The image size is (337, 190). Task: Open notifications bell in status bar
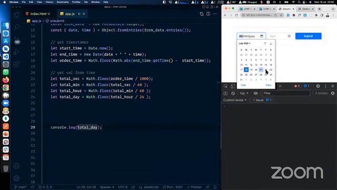pos(215,187)
